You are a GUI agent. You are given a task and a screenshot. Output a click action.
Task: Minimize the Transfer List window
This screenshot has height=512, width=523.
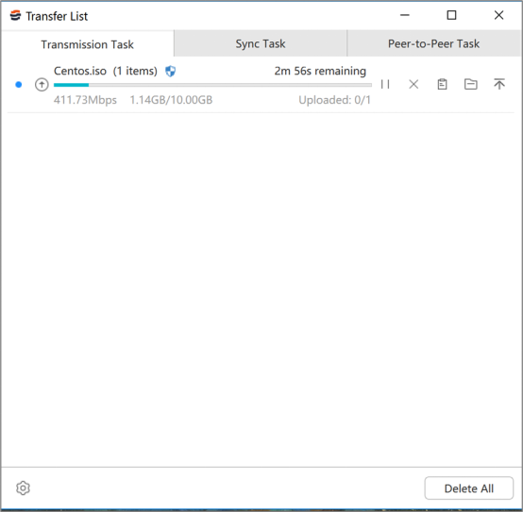point(405,15)
